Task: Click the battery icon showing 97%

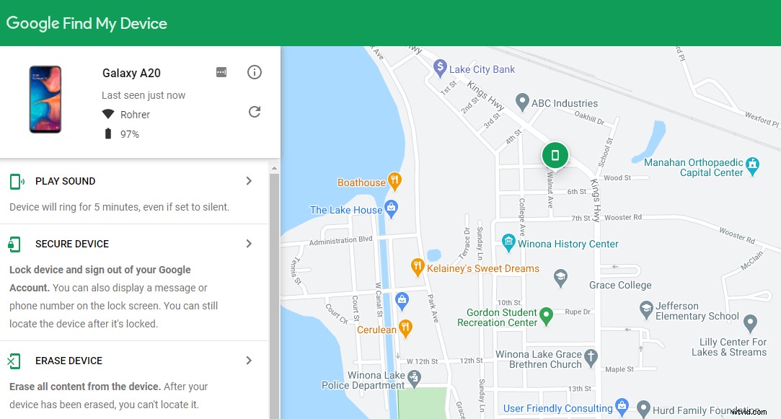Action: coord(107,133)
